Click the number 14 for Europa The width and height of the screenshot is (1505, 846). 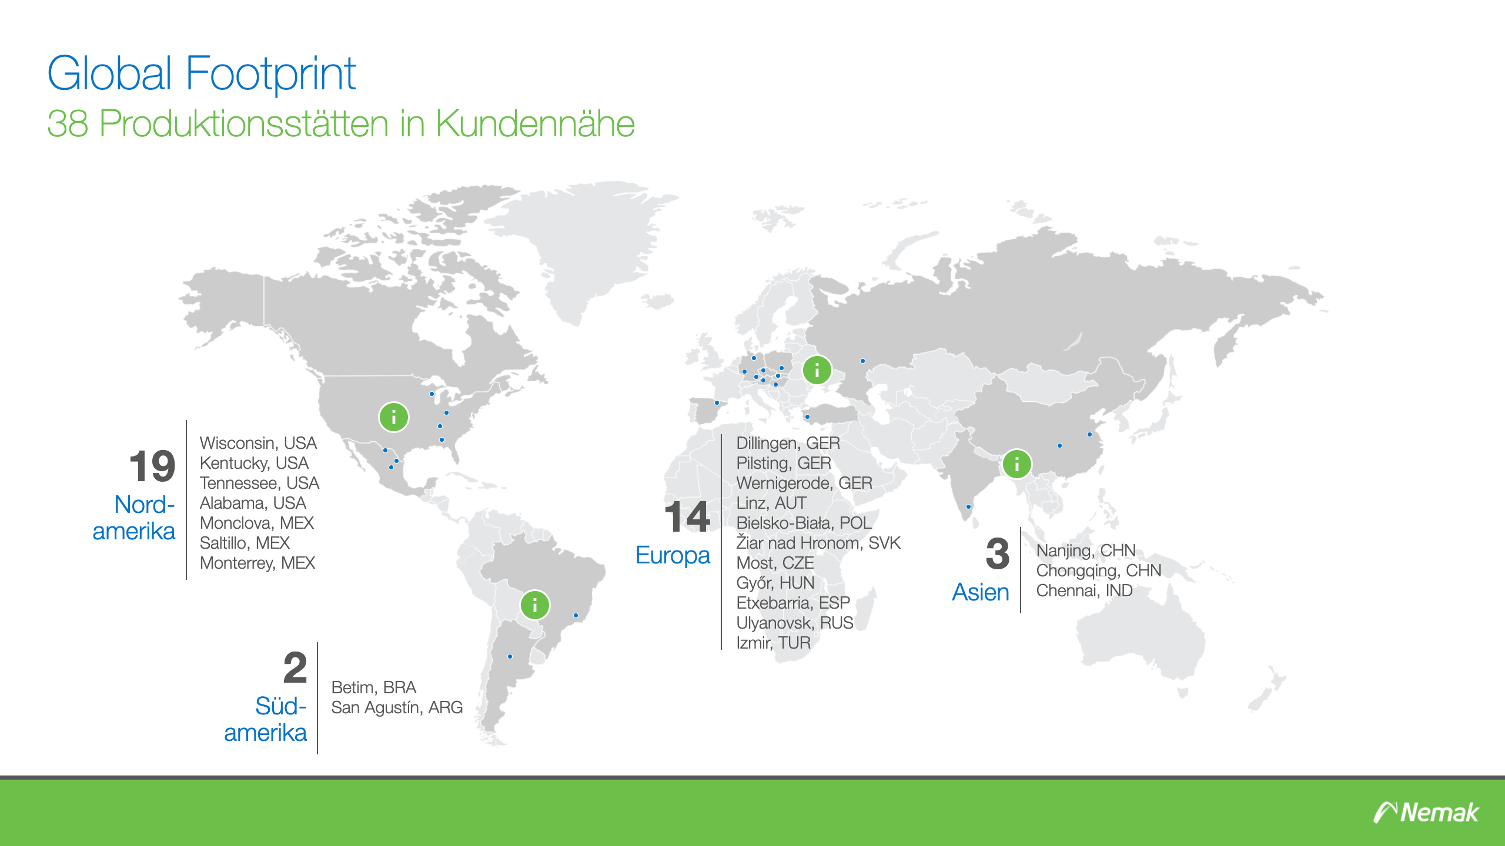click(687, 516)
